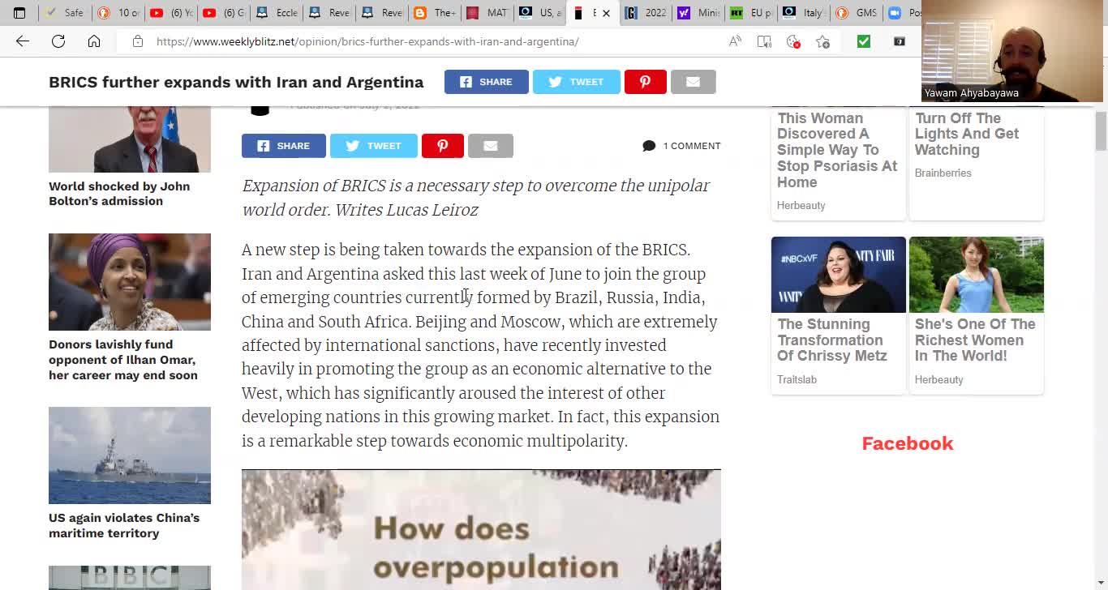Screen dimensions: 1108x590
Task: Click the red Facebook heading
Action: click(x=908, y=443)
